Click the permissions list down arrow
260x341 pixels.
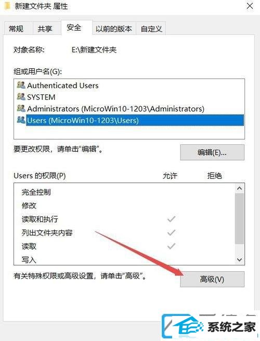pyautogui.click(x=239, y=260)
